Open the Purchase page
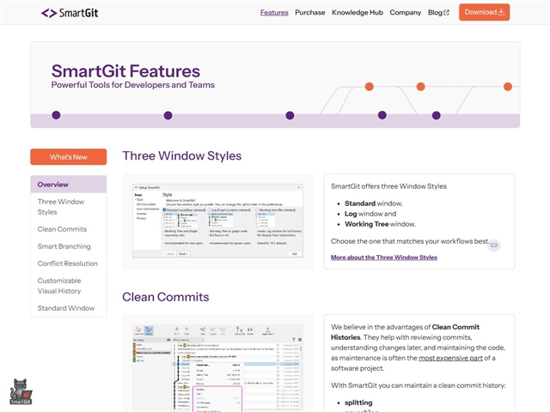The width and height of the screenshot is (550, 412). [309, 13]
